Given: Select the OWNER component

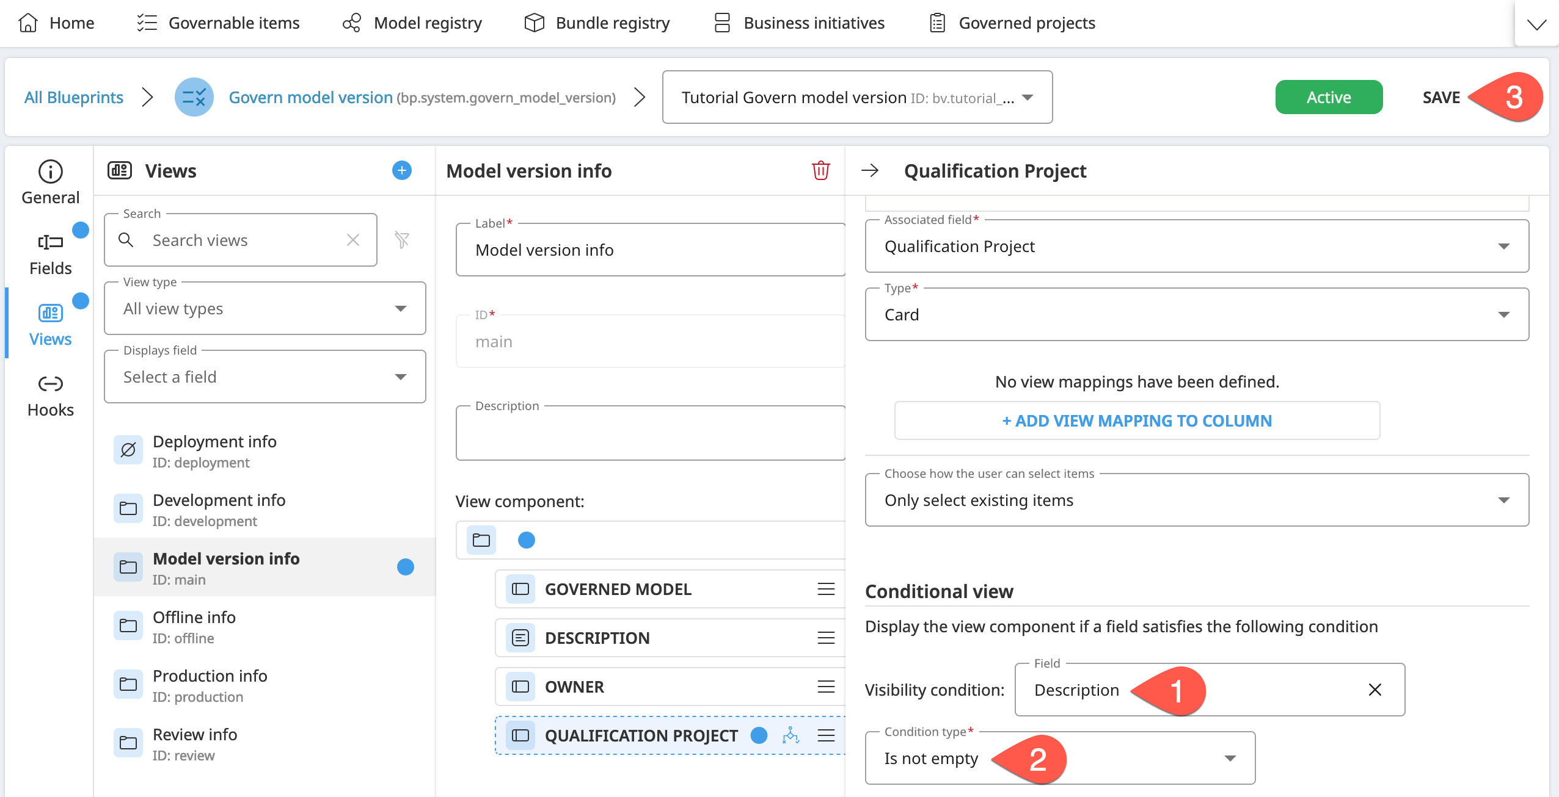Looking at the screenshot, I should [670, 687].
